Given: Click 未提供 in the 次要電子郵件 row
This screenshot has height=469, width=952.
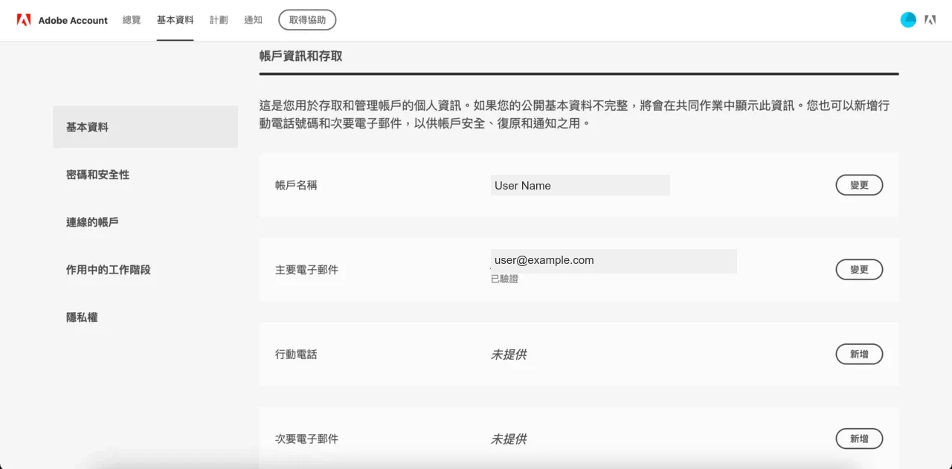Looking at the screenshot, I should coord(509,439).
